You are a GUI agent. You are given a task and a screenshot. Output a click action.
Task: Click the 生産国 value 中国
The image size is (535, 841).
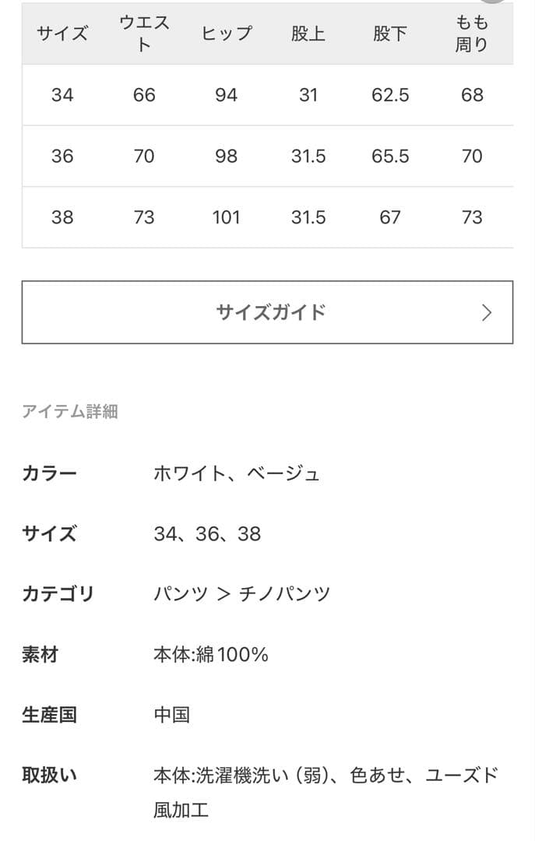point(173,713)
